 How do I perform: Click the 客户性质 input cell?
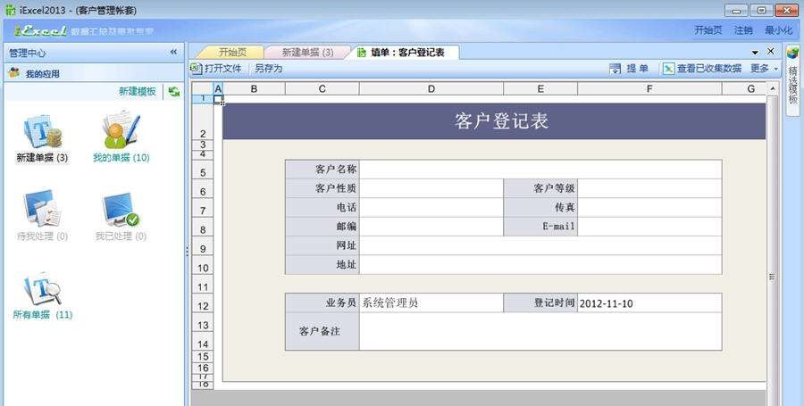[x=431, y=188]
